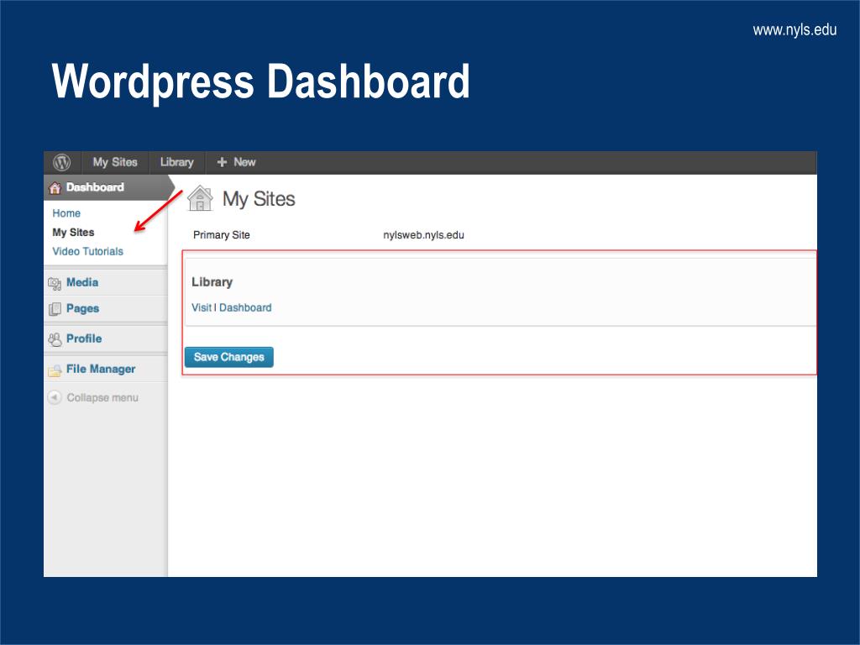Open the Pages menu
This screenshot has height=645, width=860.
coord(83,309)
